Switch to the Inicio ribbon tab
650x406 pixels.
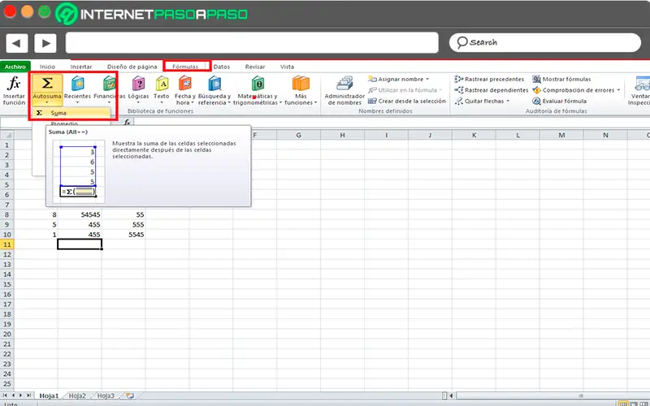click(x=47, y=67)
